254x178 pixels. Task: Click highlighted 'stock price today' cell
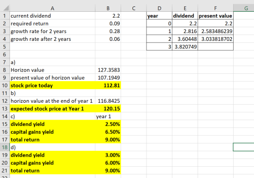point(53,85)
